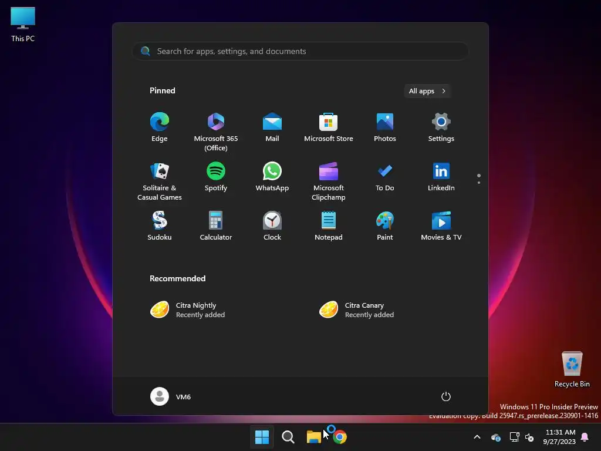Viewport: 601px width, 451px height.
Task: Open Notepad from pinned apps
Action: [329, 226]
